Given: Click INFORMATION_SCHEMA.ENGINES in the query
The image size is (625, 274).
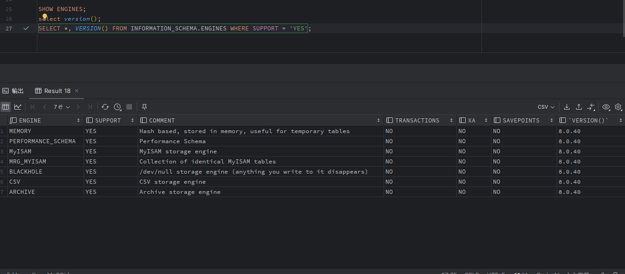Looking at the screenshot, I should click(179, 29).
